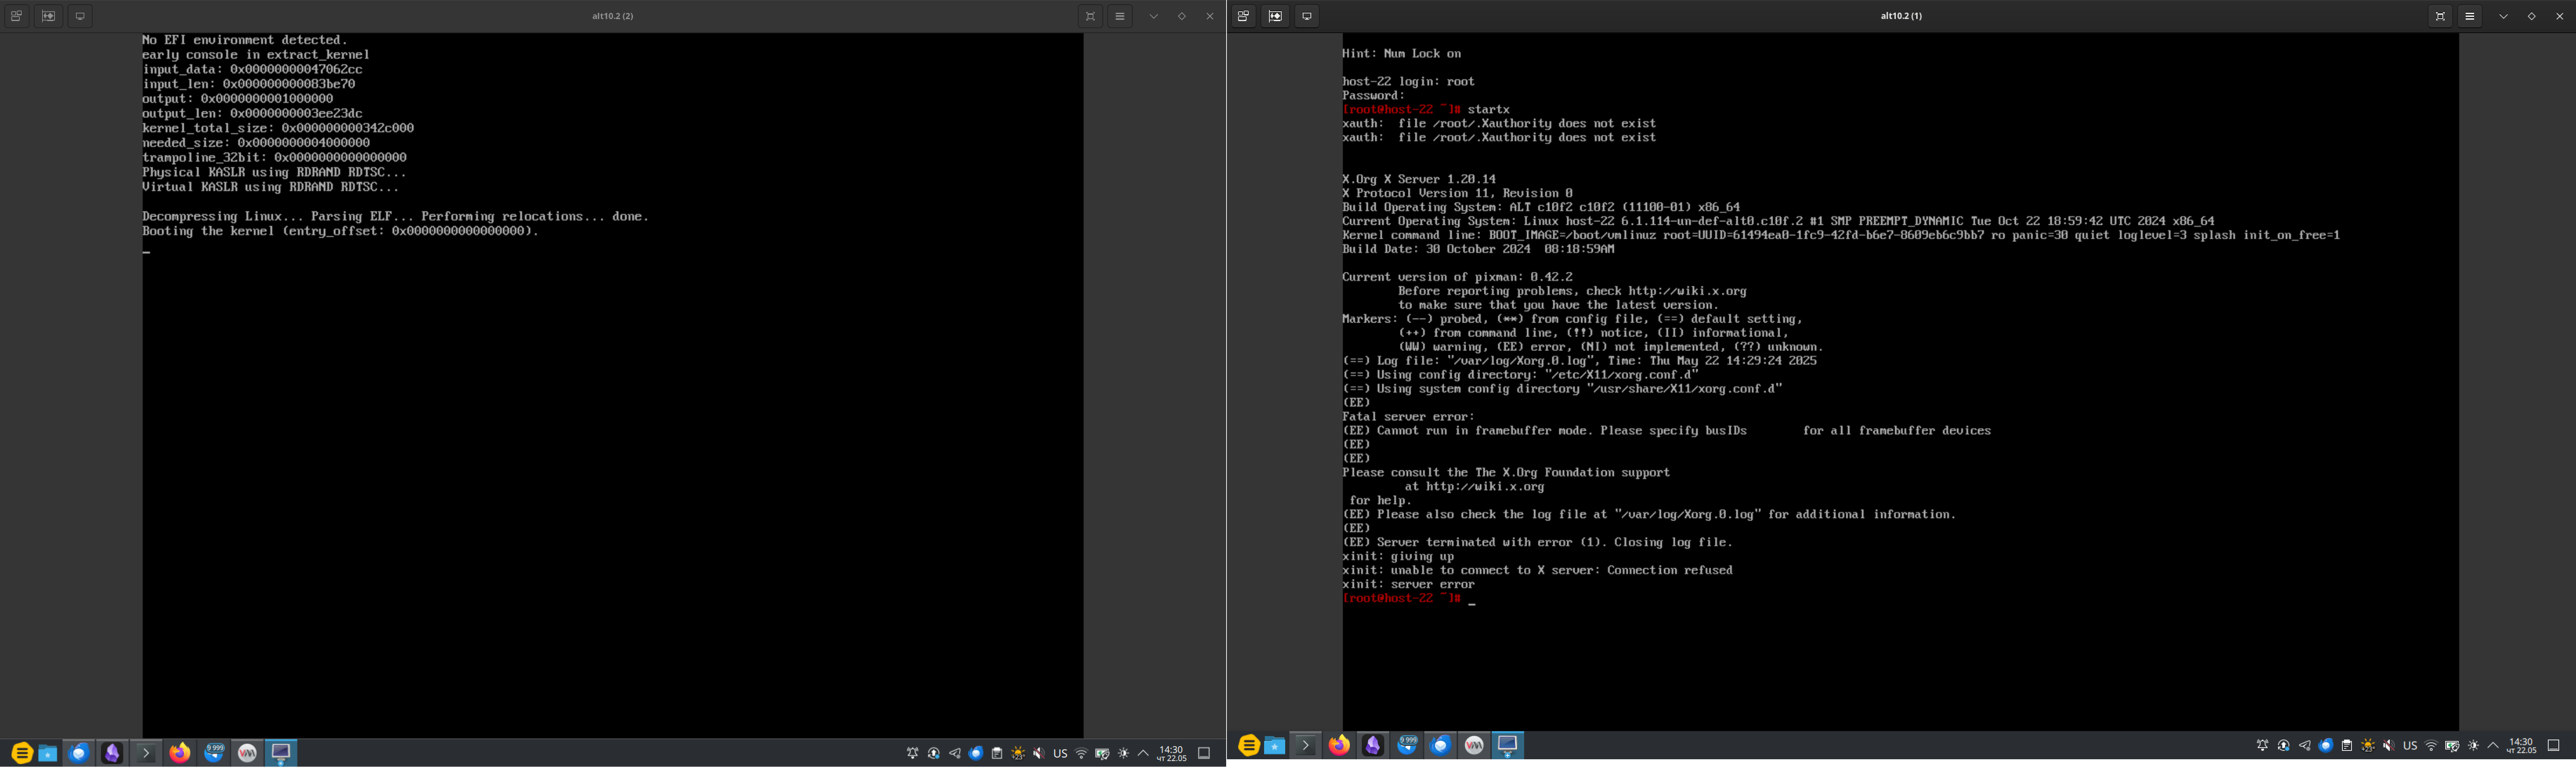Click the second toolbar icon in alt10.2 (1) window
Viewport: 2576px width, 767px height.
1275,16
